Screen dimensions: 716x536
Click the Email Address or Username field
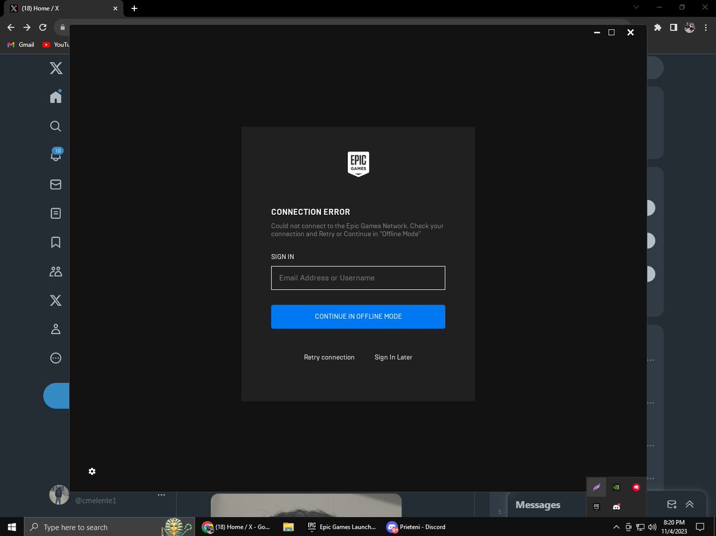click(x=358, y=278)
